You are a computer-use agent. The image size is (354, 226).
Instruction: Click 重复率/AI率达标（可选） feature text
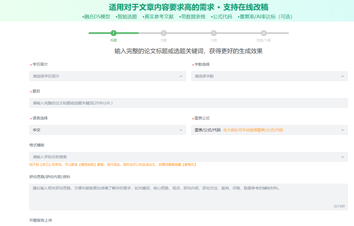click(265, 17)
